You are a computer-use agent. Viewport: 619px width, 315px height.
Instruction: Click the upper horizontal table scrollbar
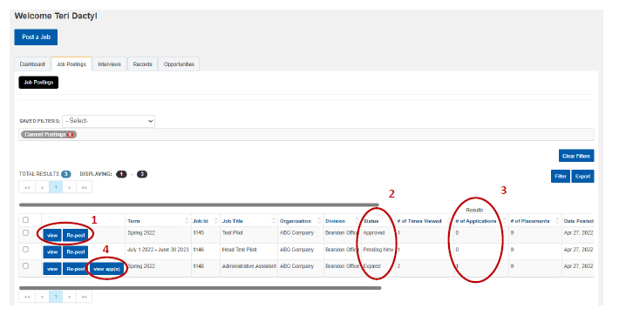pos(199,205)
